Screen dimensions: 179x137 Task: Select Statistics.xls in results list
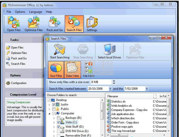pos(118,101)
